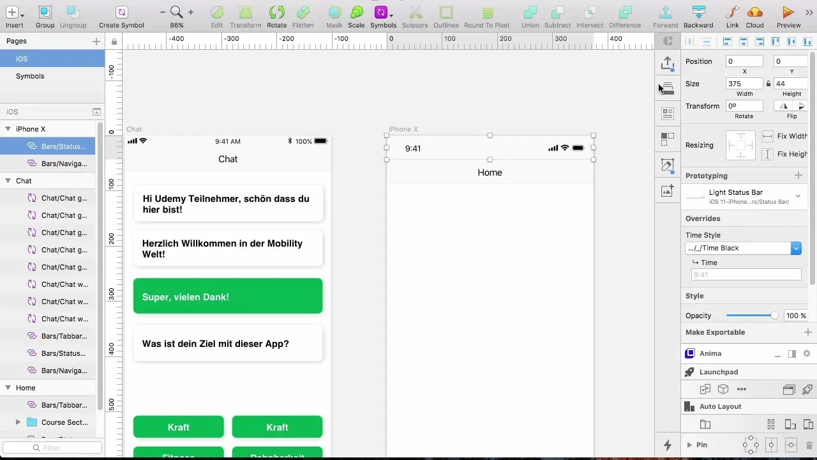Zoom out with the minus button

163,12
